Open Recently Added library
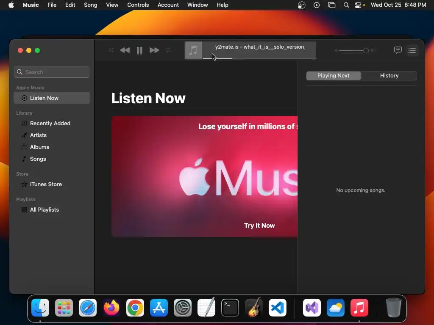The height and width of the screenshot is (325, 434). 52,123
